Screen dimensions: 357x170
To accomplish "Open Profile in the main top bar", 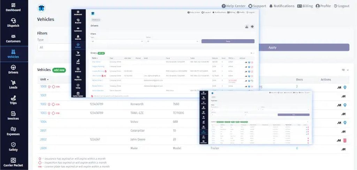I will coord(323,6).
